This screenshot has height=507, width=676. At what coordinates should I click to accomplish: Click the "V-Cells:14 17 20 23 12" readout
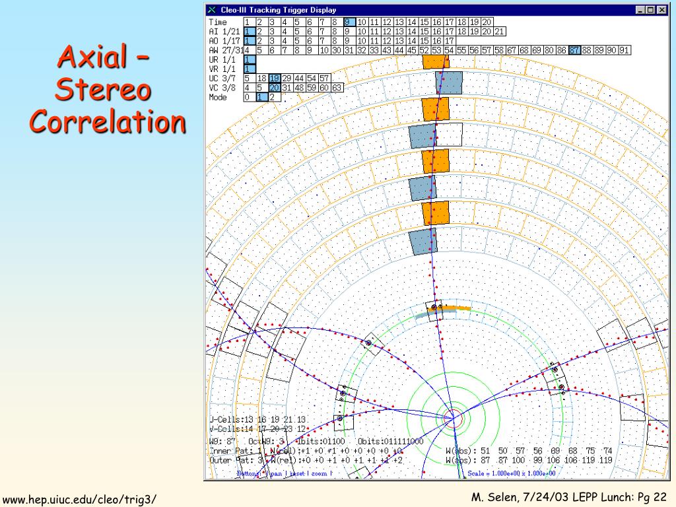pos(258,429)
